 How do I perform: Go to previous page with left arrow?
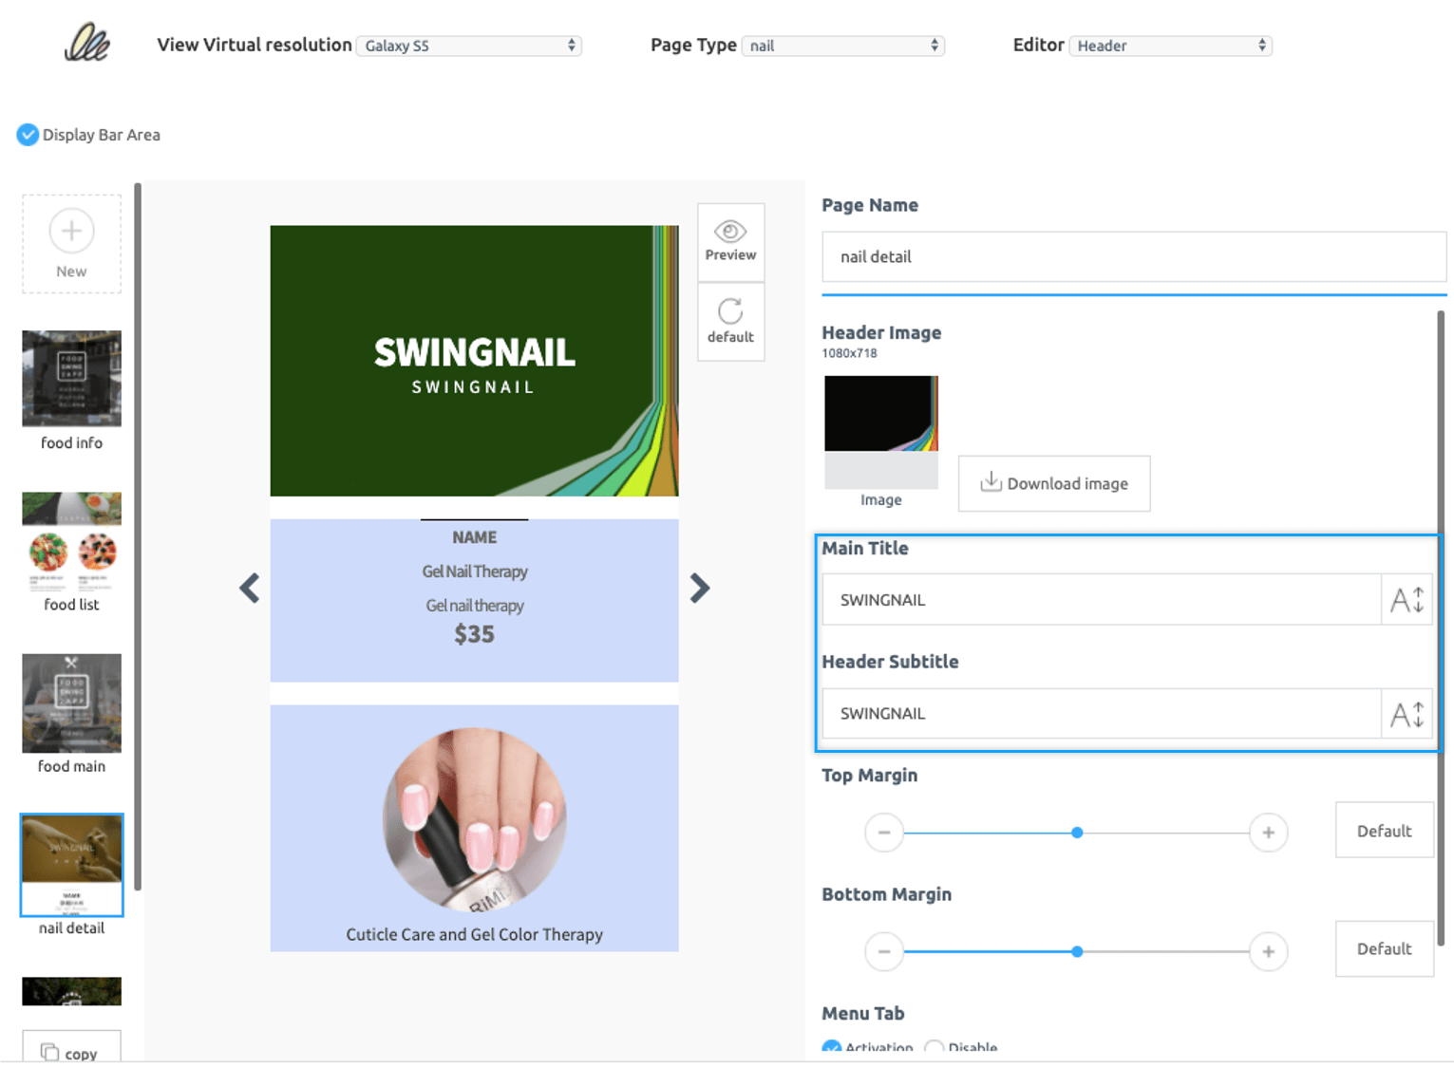tap(249, 589)
